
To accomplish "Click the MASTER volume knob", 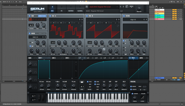I will [x=139, y=8].
